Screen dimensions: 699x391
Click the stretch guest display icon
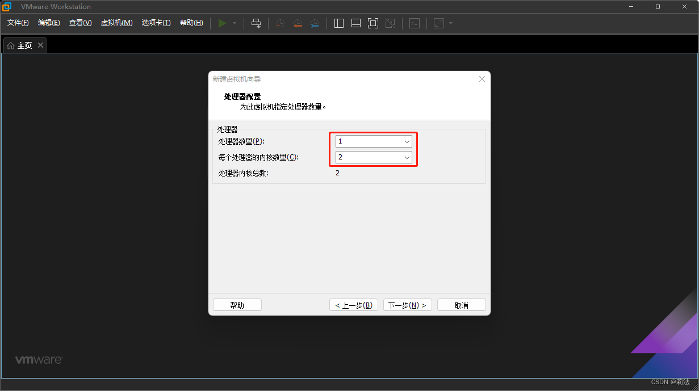439,23
